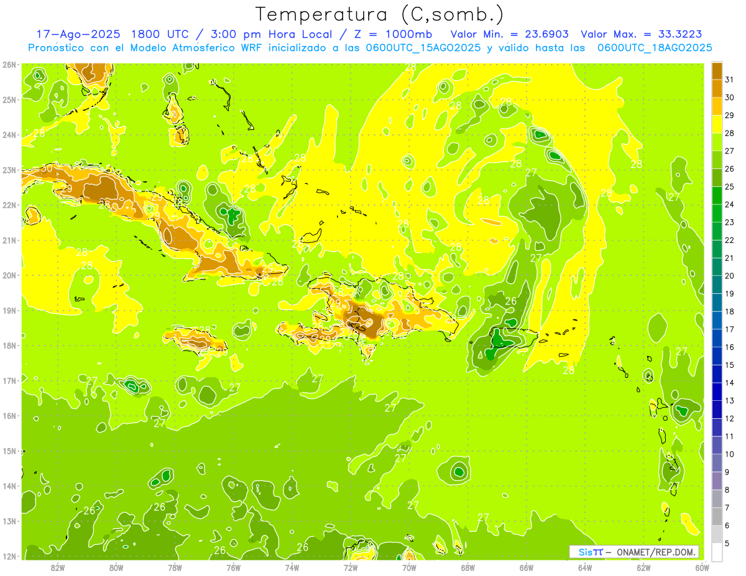The width and height of the screenshot is (746, 576).
Task: Click the 'Sisπ' logo text
Action: pyautogui.click(x=591, y=552)
